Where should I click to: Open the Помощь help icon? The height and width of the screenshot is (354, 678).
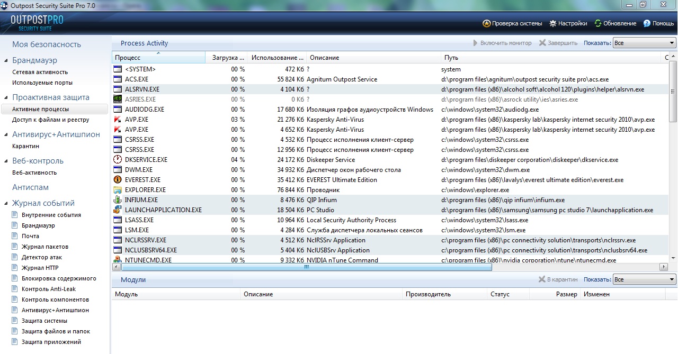pyautogui.click(x=647, y=23)
